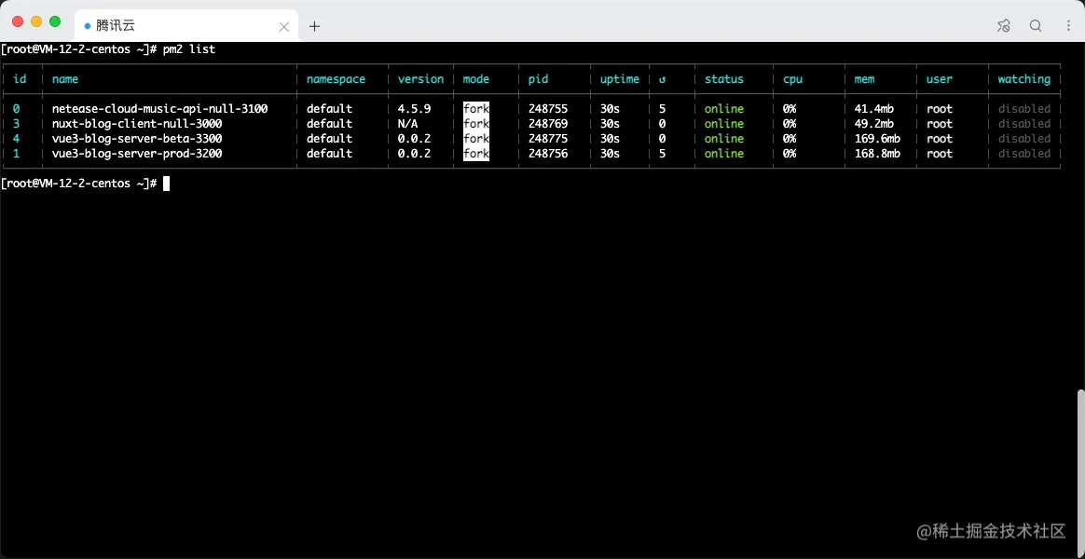The width and height of the screenshot is (1085, 559).
Task: Click 'disabled' watching value for vue3-blog-server-prod
Action: point(1024,154)
